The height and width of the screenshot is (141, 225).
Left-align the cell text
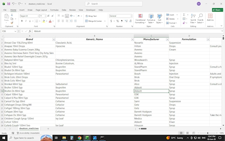click(x=59, y=21)
